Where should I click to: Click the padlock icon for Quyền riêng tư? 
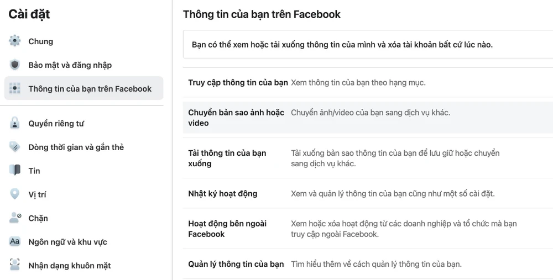(x=15, y=124)
